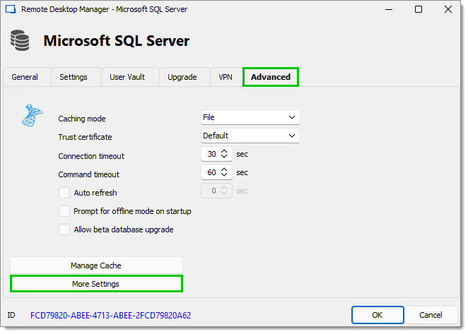Image resolution: width=468 pixels, height=334 pixels.
Task: Click the Remote Desktop Manager title bar icon
Action: coord(11,9)
